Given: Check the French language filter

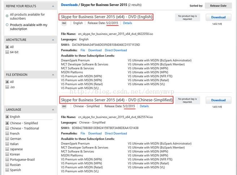Looking at the screenshot, I should click(x=7, y=134).
